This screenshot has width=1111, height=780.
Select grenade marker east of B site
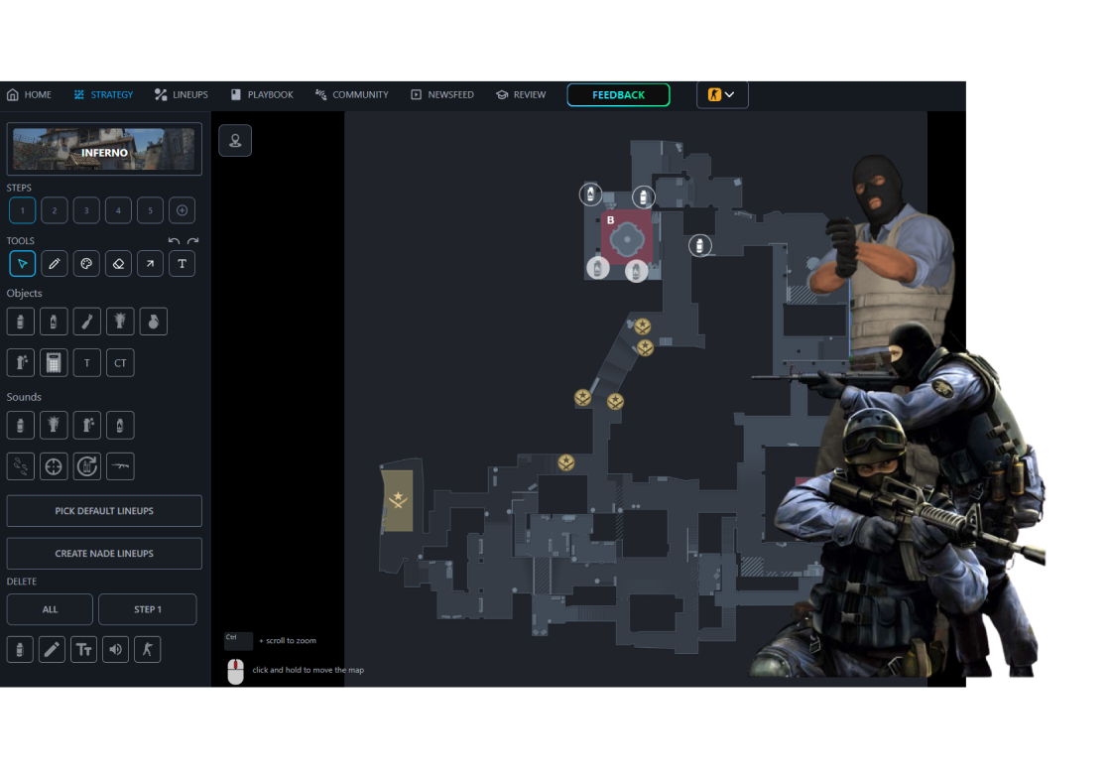click(x=700, y=246)
